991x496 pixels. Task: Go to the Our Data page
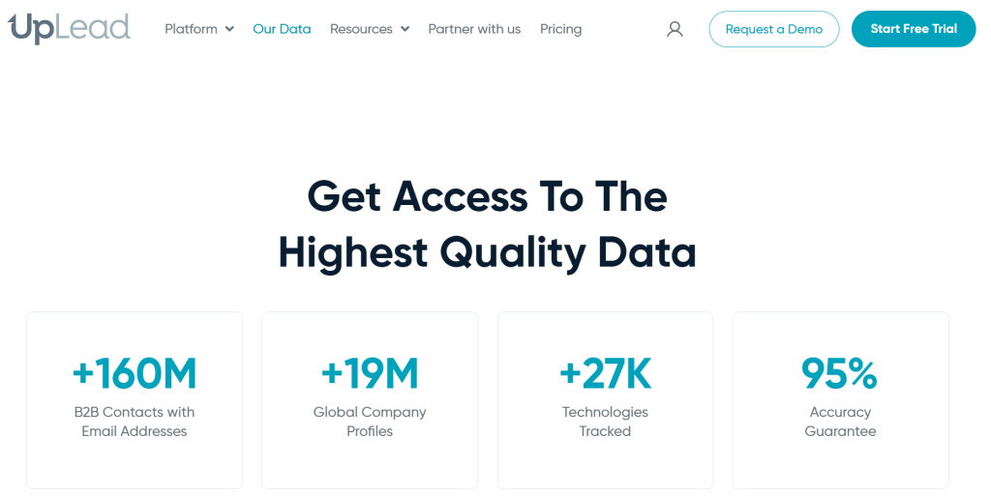[282, 29]
